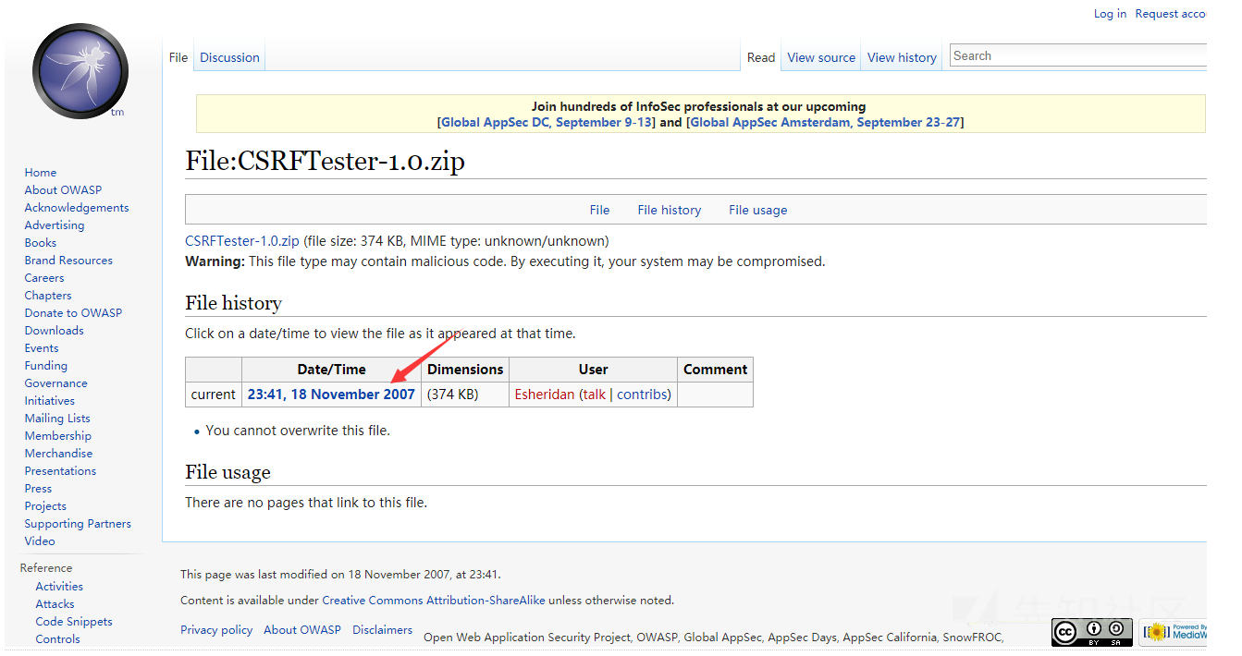Click the File:CSRFTester-1.0.zip page heading
Viewport: 1242px width, 656px height.
pyautogui.click(x=325, y=162)
